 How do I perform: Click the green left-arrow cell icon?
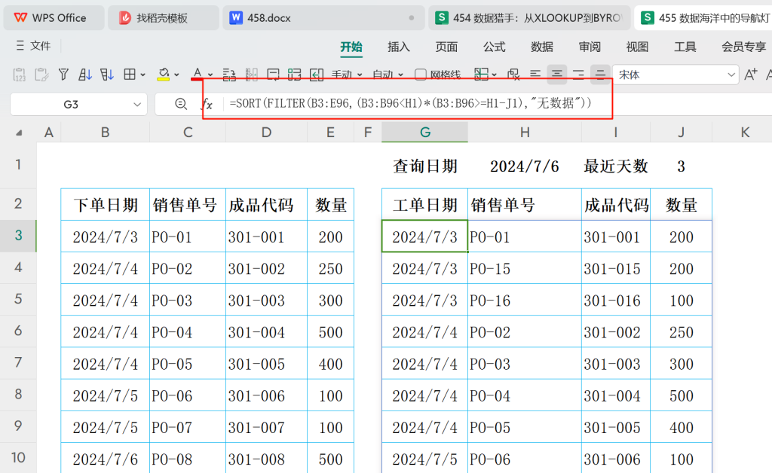click(x=317, y=75)
